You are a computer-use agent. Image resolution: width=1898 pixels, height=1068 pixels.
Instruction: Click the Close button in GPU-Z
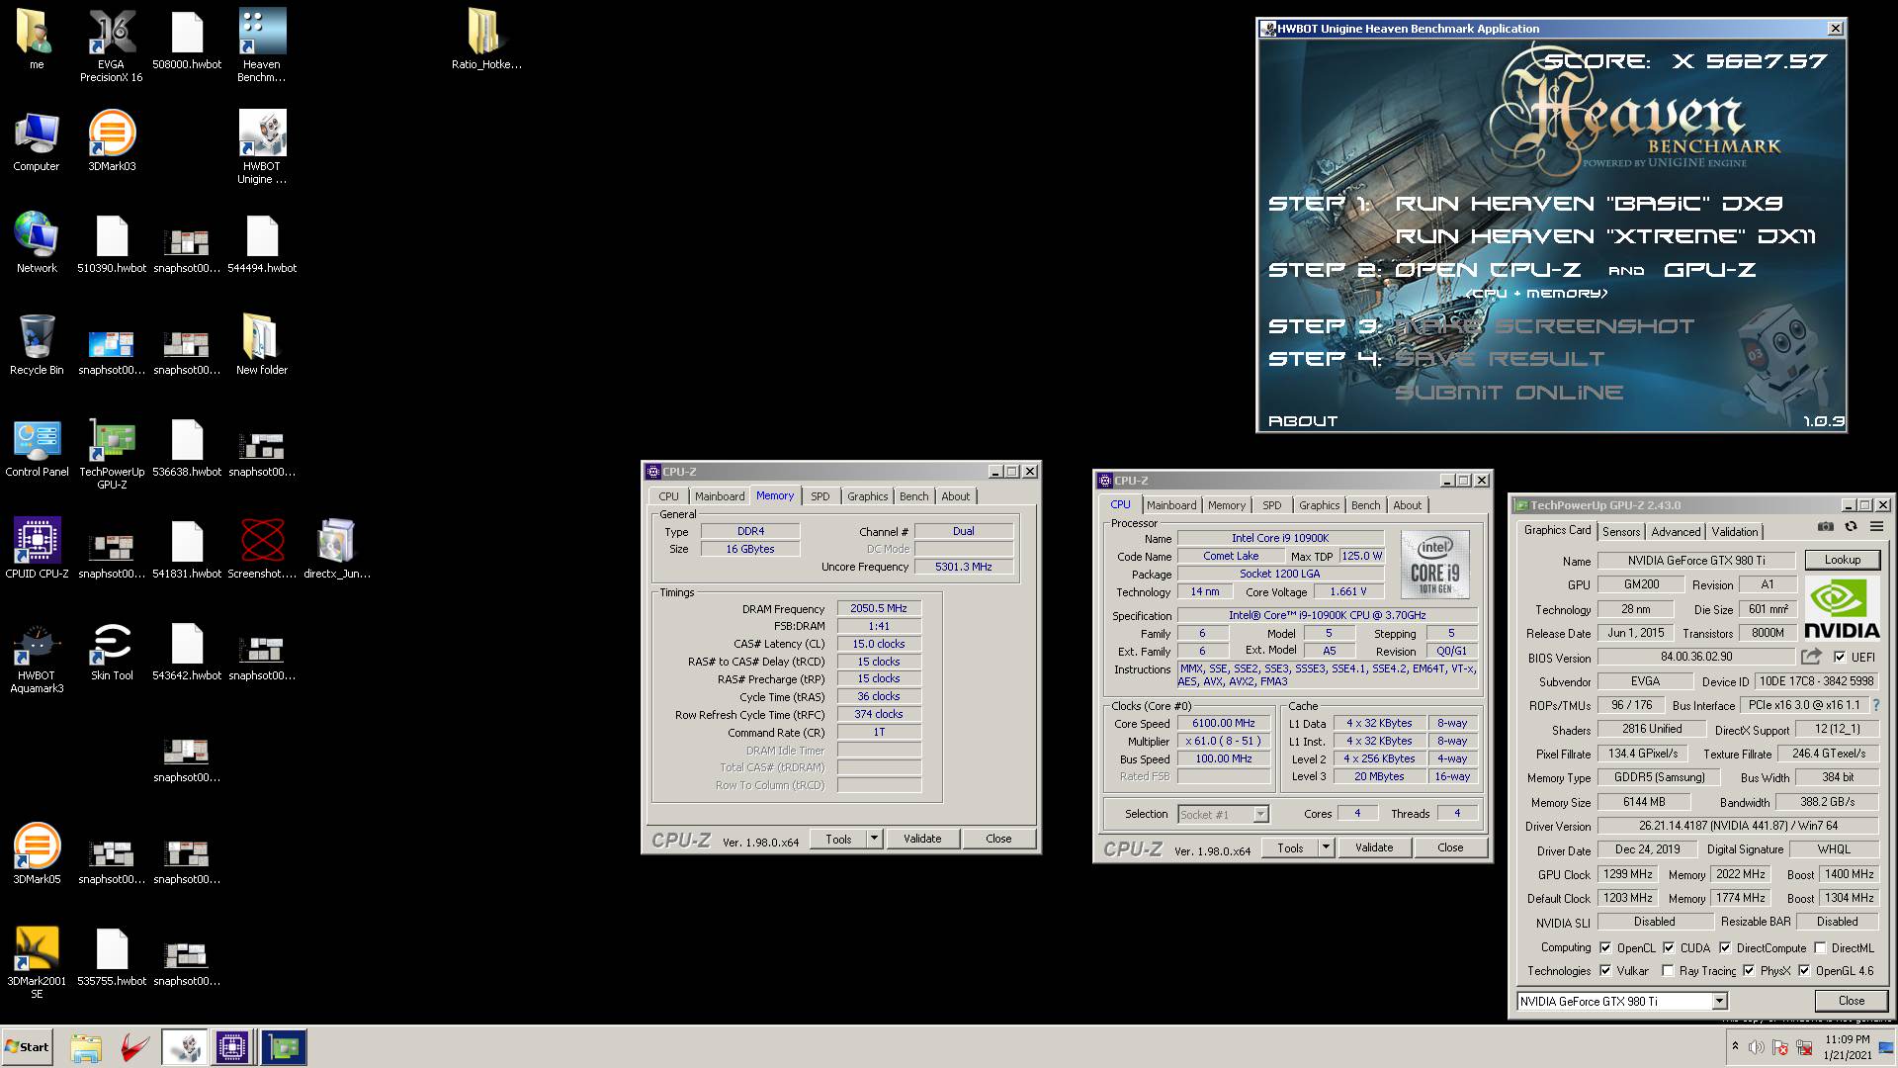tap(1851, 1001)
